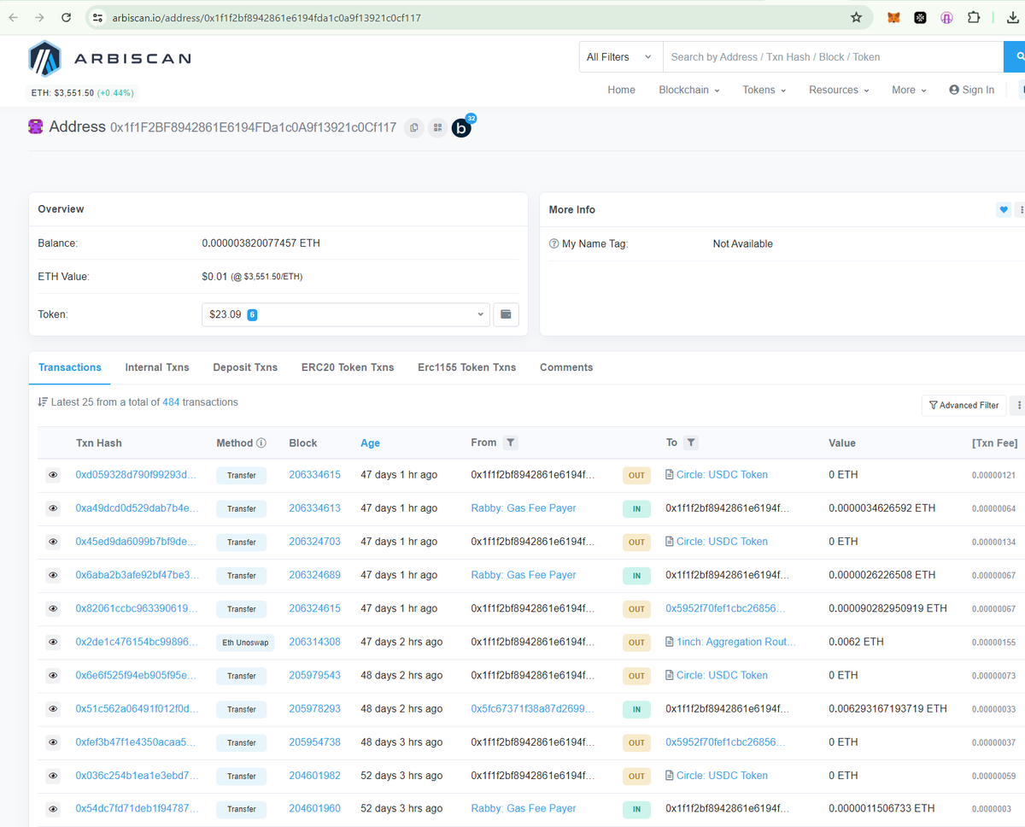Click the 0.000003820077457 ETH balance
Screen dimensions: 1025x827
(261, 243)
